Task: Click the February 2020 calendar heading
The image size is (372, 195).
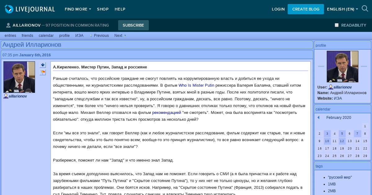Action: coord(339,118)
